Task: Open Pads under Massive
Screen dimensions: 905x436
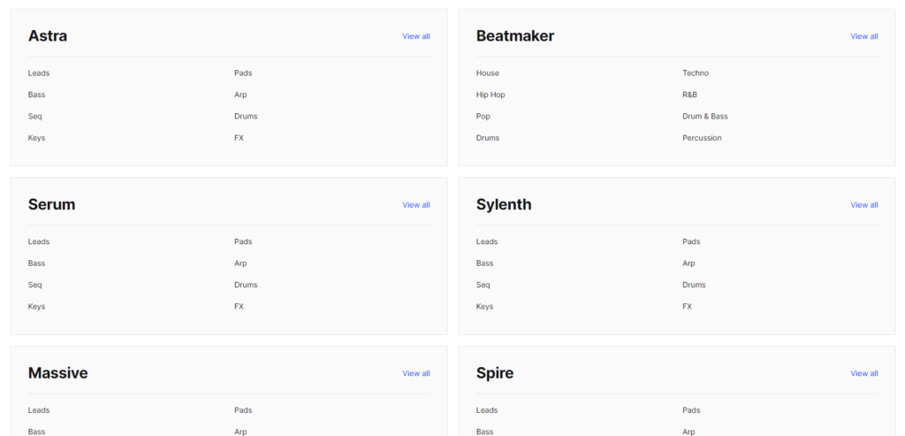Action: [243, 410]
